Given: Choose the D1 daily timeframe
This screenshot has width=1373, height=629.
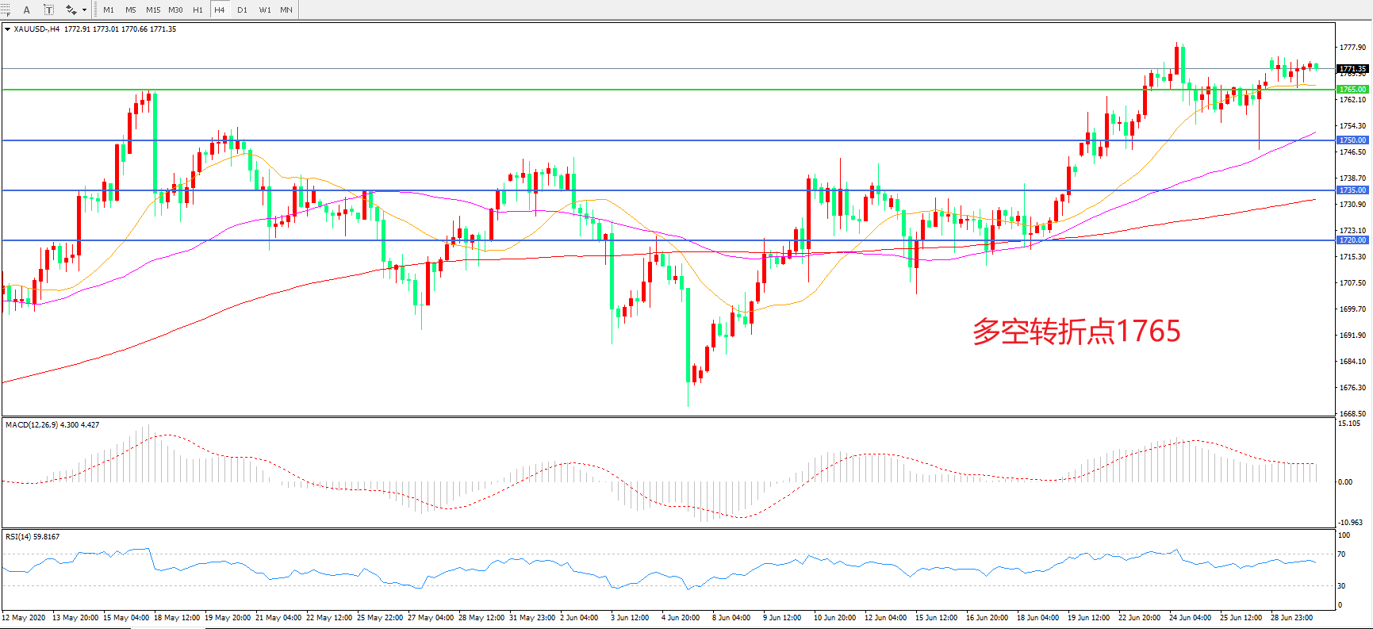Looking at the screenshot, I should pos(242,10).
